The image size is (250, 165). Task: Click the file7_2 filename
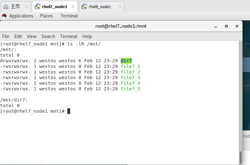tap(130, 72)
